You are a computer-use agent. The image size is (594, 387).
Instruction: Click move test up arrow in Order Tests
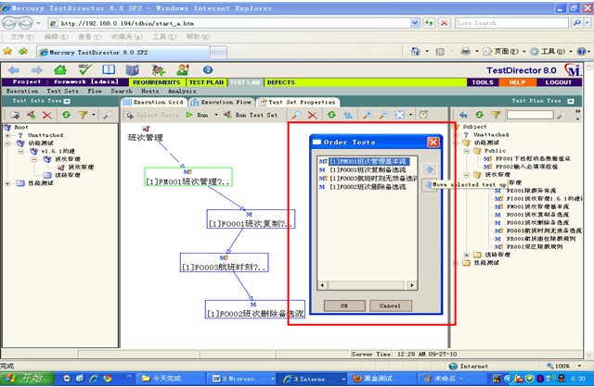point(430,169)
